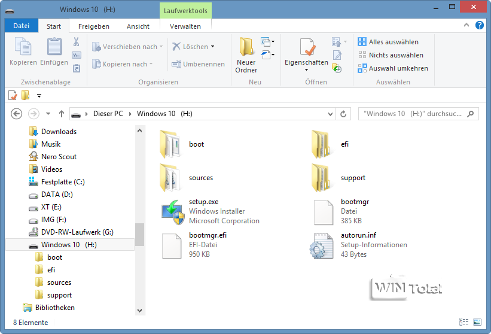
Task: Select Bibliotheken in navigation pane
Action: (x=55, y=308)
